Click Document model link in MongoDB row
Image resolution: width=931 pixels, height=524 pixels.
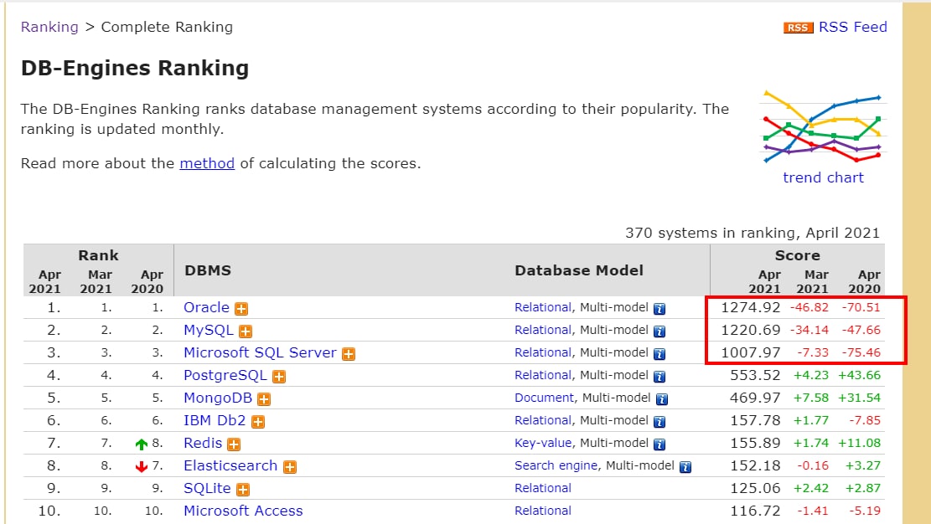544,398
